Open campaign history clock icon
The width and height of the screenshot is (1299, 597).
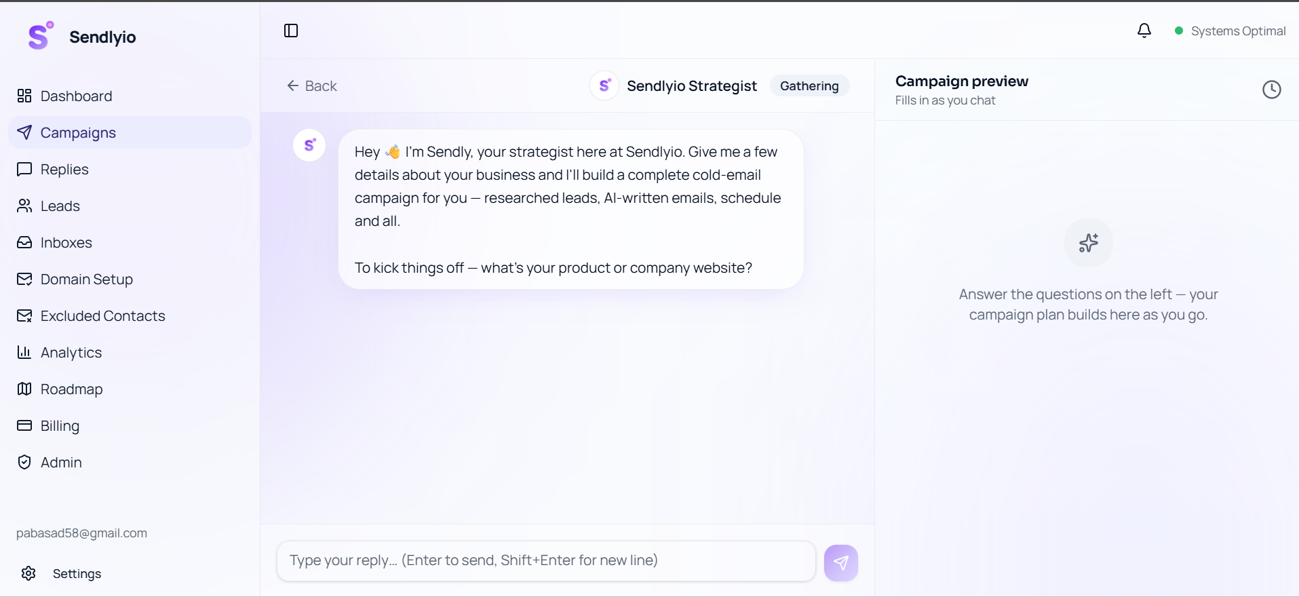click(x=1272, y=90)
